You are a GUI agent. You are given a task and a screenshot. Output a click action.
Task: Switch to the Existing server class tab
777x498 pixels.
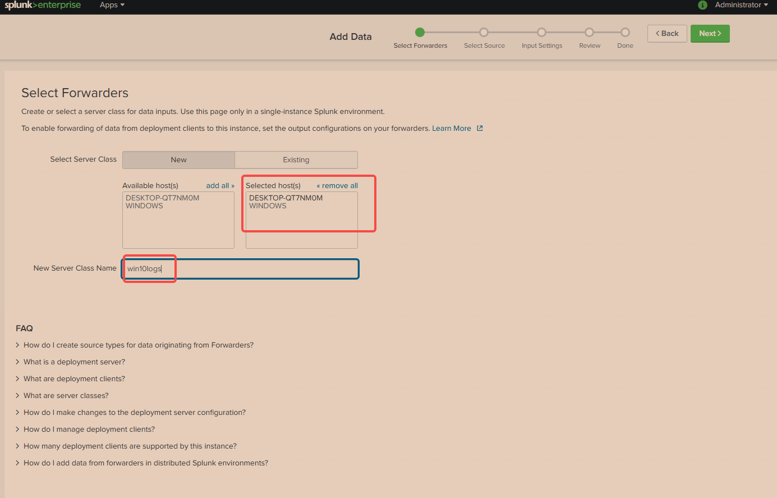click(x=296, y=160)
